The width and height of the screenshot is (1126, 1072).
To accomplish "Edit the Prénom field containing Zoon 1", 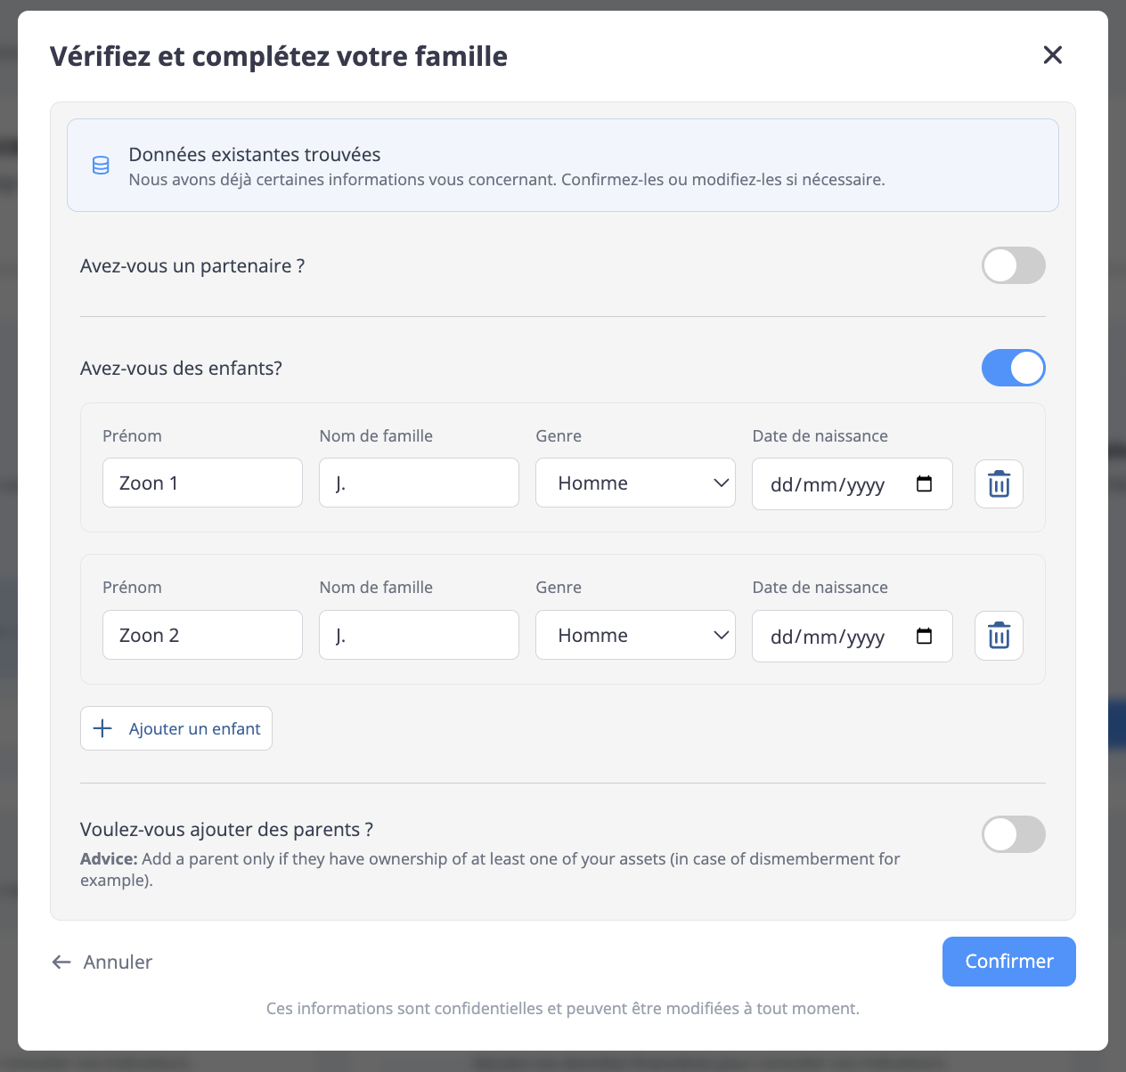I will click(202, 483).
